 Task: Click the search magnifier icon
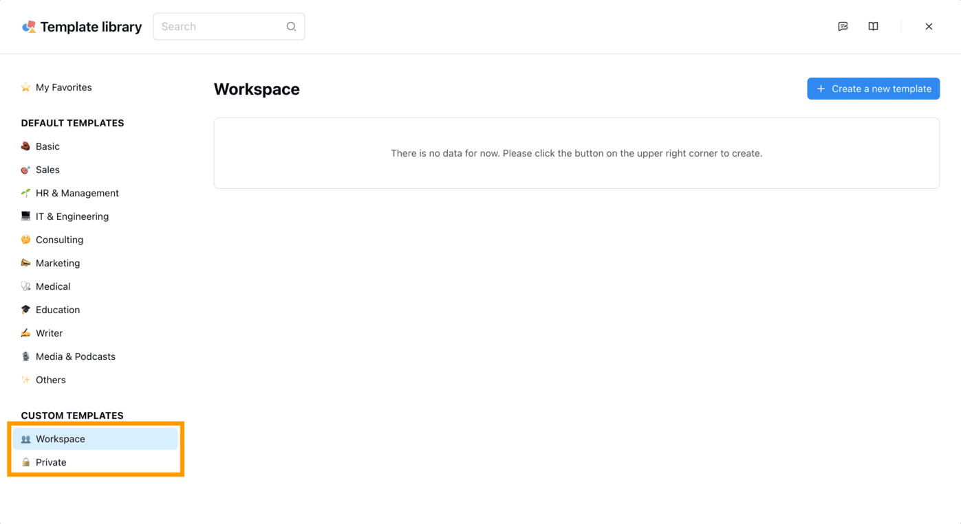point(291,27)
